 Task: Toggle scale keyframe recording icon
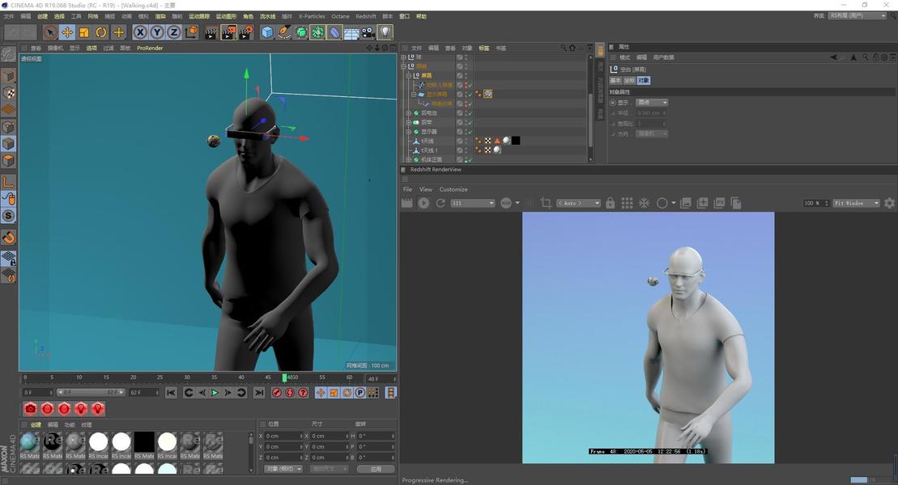pyautogui.click(x=334, y=392)
